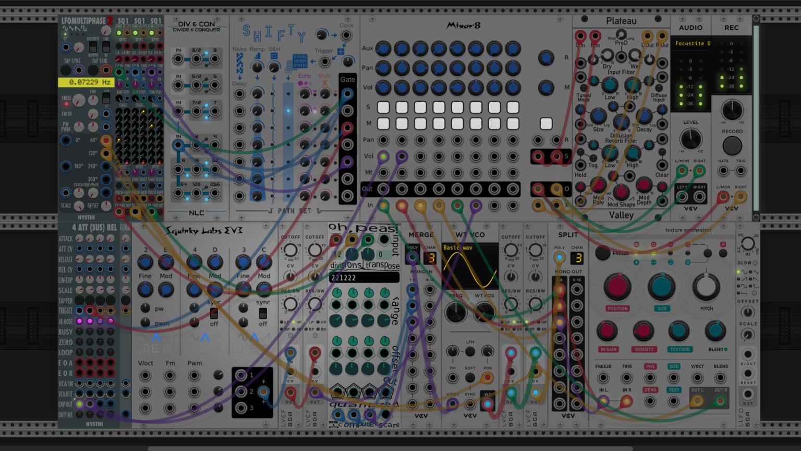Solo channel 1 on Mixer8
The width and height of the screenshot is (801, 451).
[383, 107]
